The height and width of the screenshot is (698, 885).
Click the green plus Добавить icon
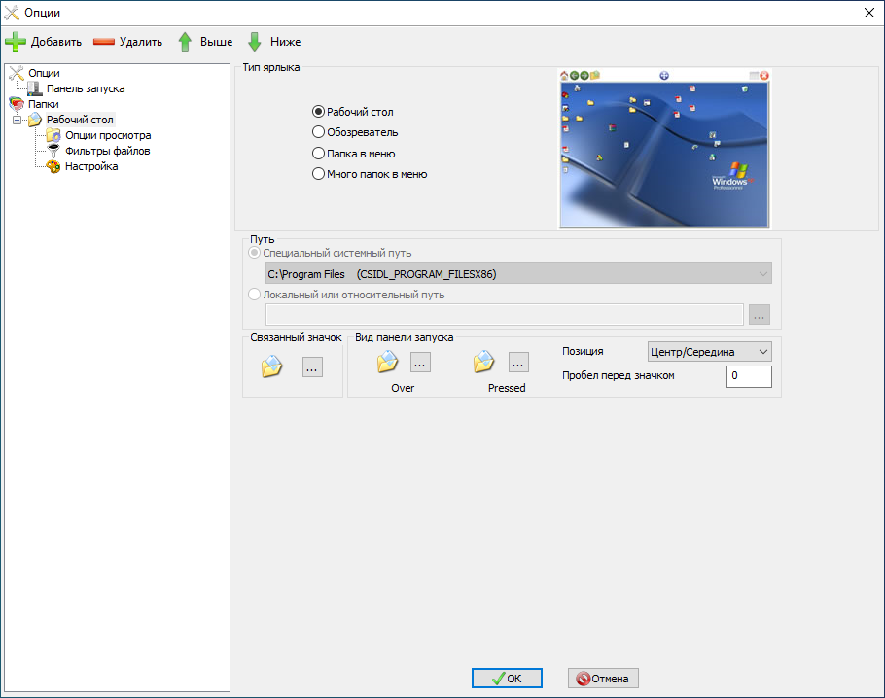point(16,42)
